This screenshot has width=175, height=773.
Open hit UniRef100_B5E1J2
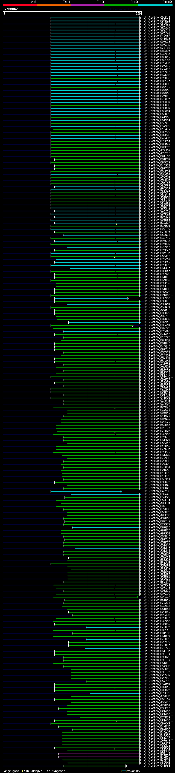pyautogui.click(x=157, y=754)
